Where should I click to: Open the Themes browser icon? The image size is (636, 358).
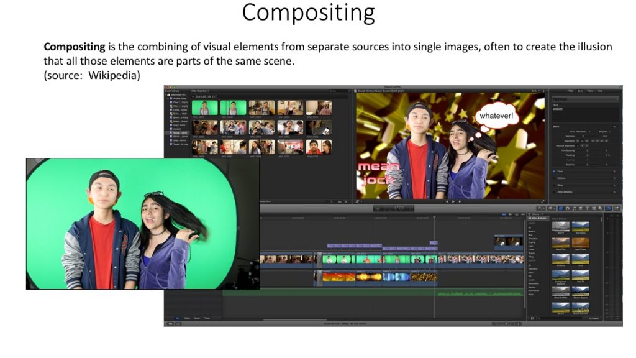601,208
